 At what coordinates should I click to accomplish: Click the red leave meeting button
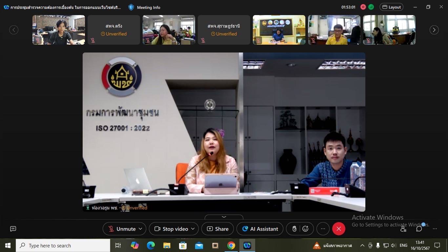click(338, 229)
